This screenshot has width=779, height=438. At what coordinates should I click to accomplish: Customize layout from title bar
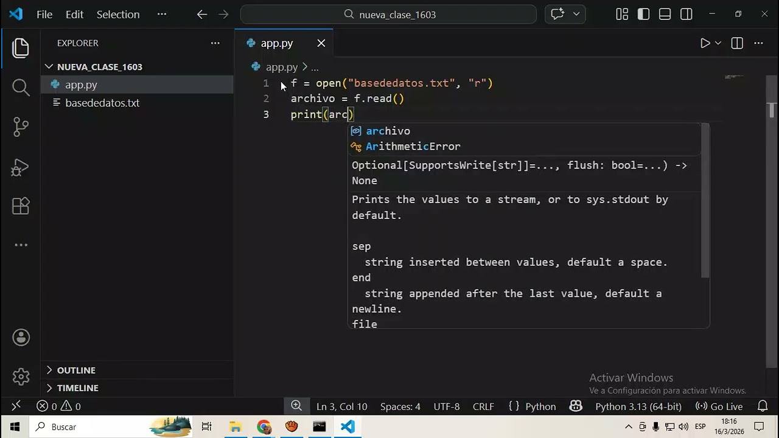[x=622, y=15]
